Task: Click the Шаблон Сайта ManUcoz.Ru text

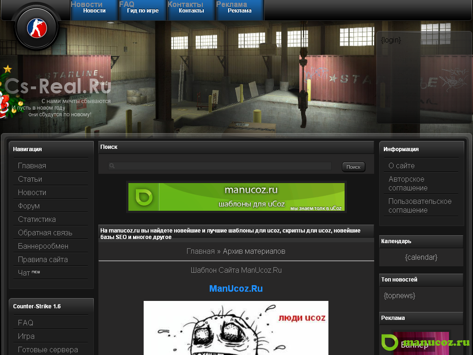Action: 236,270
